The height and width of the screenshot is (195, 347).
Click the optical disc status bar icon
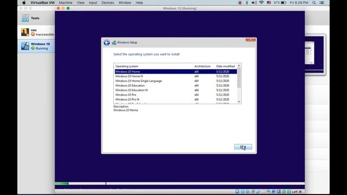[x=242, y=191]
